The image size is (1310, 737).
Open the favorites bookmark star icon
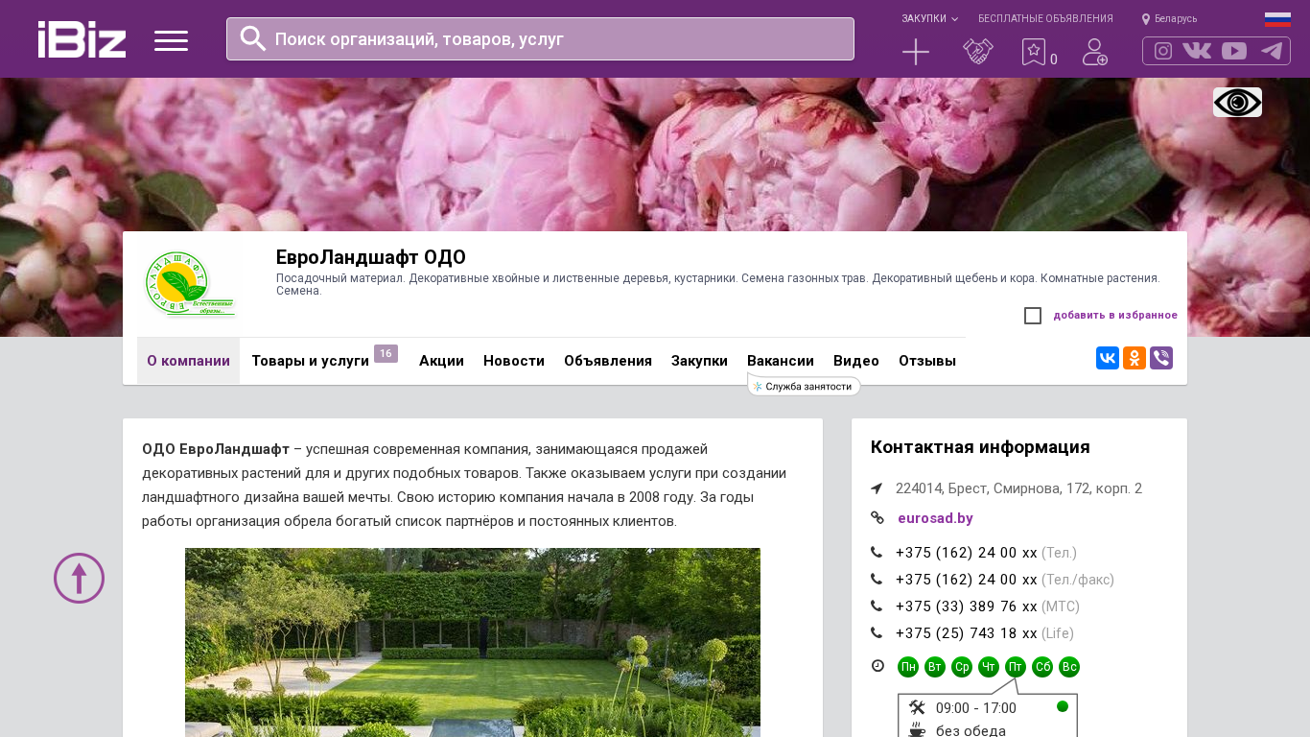(1033, 52)
